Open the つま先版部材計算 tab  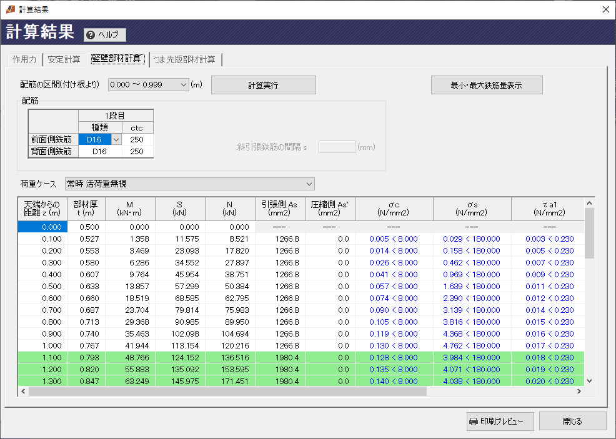184,59
